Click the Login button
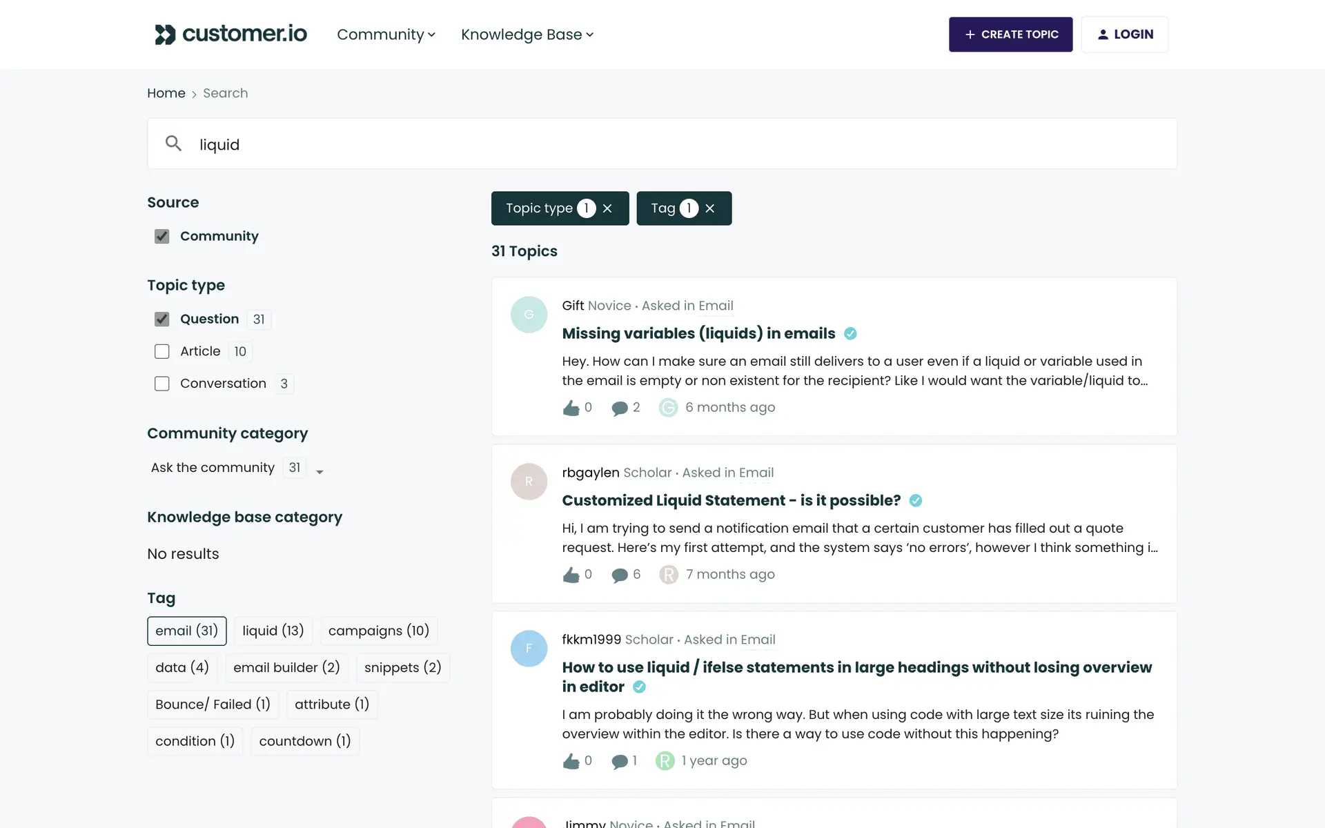 point(1124,34)
